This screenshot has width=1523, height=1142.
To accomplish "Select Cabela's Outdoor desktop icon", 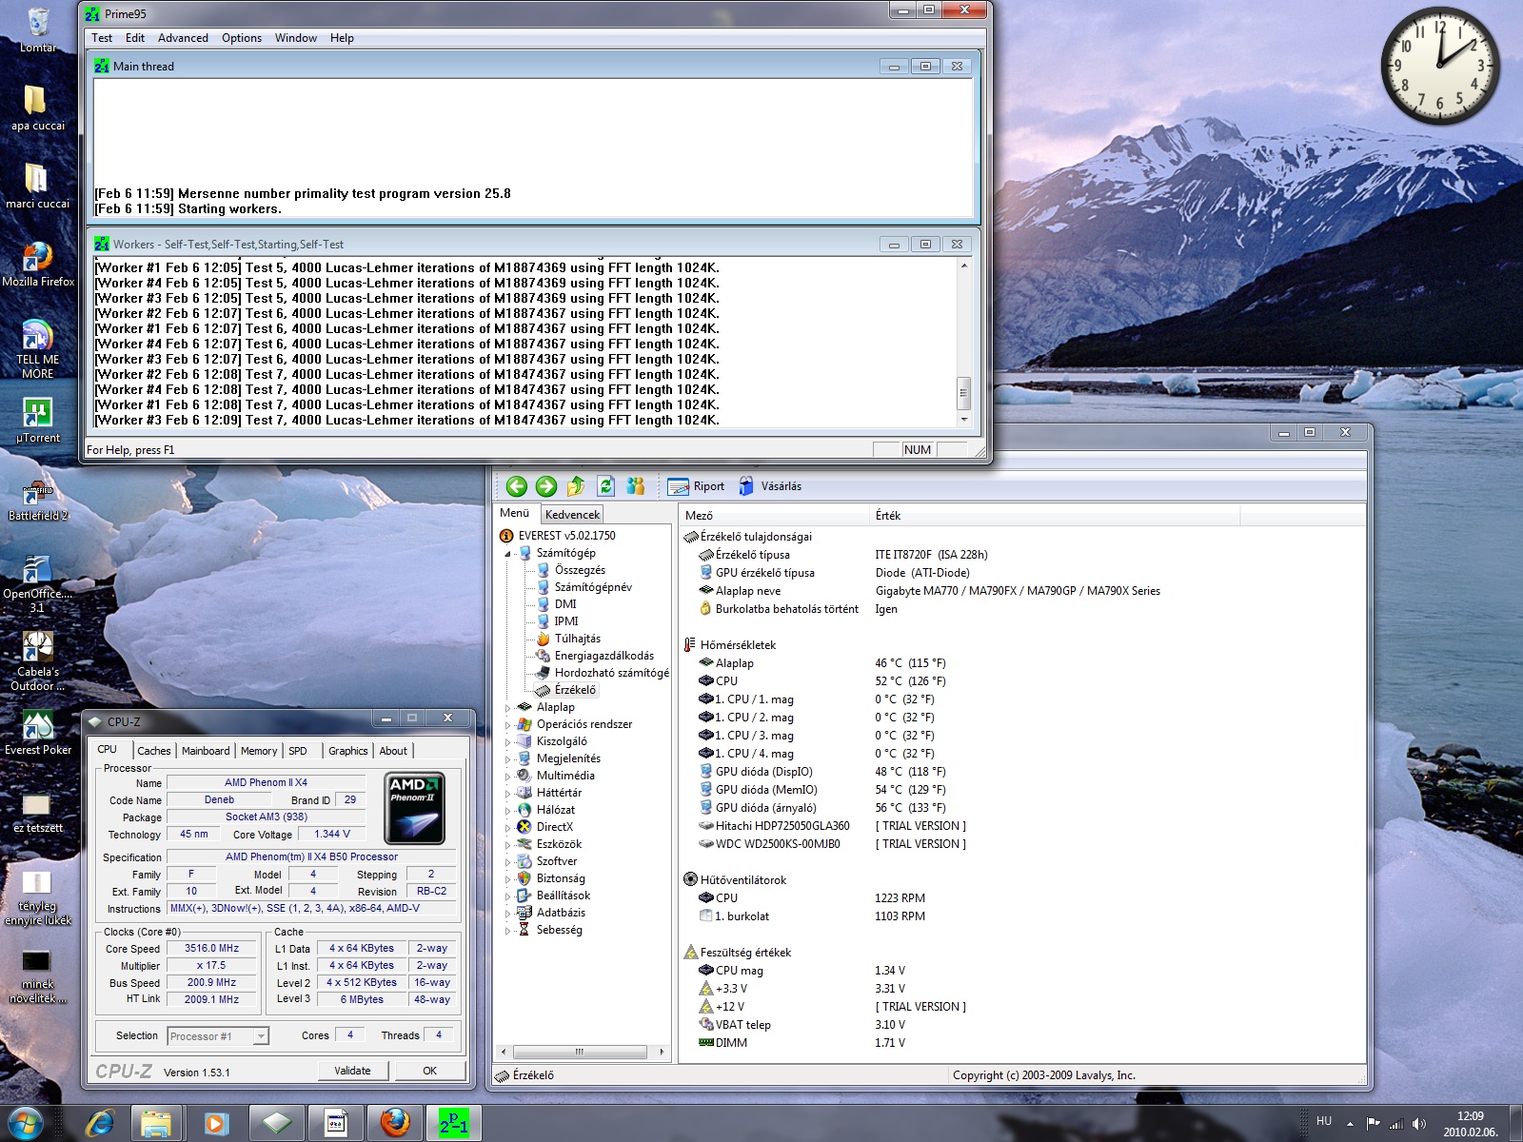I will [x=38, y=660].
